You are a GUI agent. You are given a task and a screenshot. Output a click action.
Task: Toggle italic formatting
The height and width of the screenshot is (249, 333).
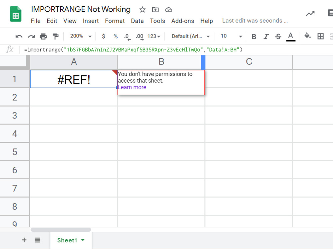tap(266, 37)
